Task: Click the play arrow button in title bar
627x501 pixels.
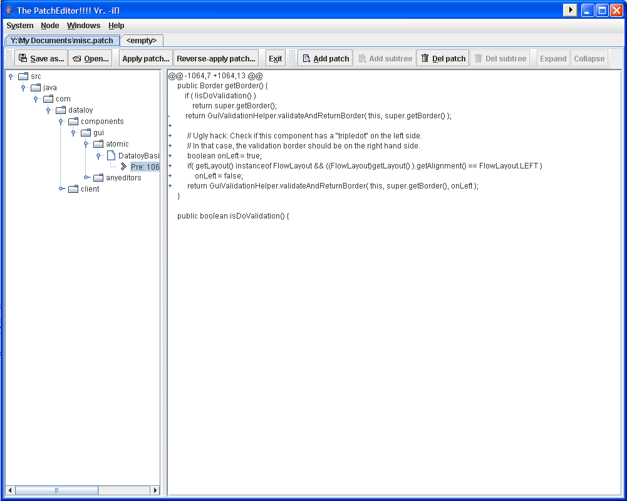Action: pos(570,10)
